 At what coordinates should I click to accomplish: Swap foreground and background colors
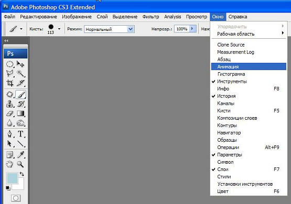click(22, 174)
